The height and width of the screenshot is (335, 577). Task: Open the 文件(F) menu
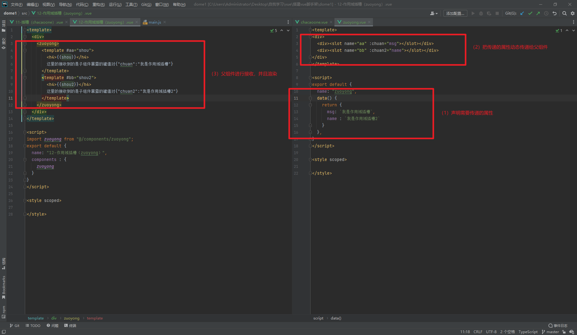[x=16, y=4]
